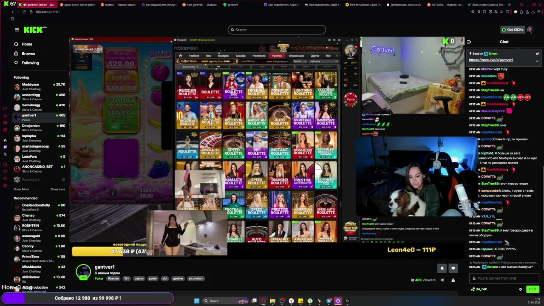Select the casino stream tag
544x306 pixels.
[139, 278]
